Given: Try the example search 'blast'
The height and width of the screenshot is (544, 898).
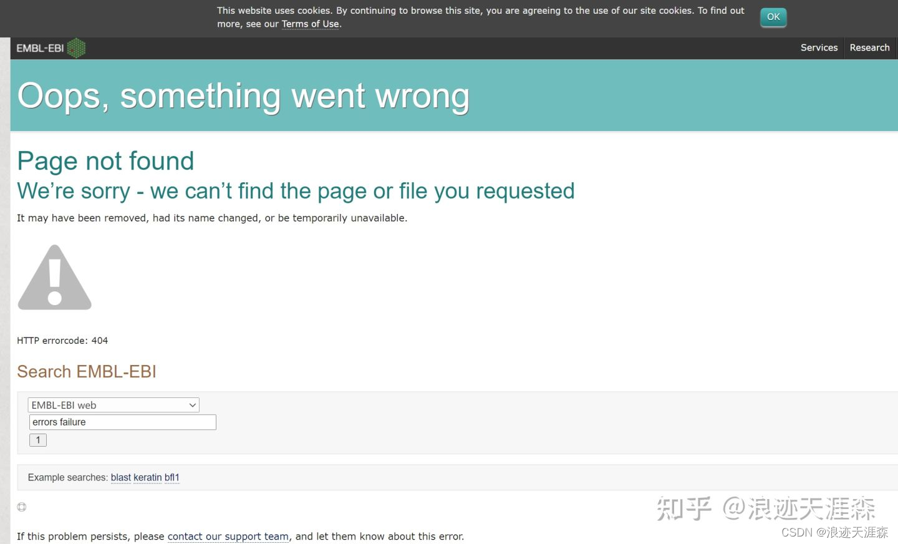Looking at the screenshot, I should click(x=121, y=478).
